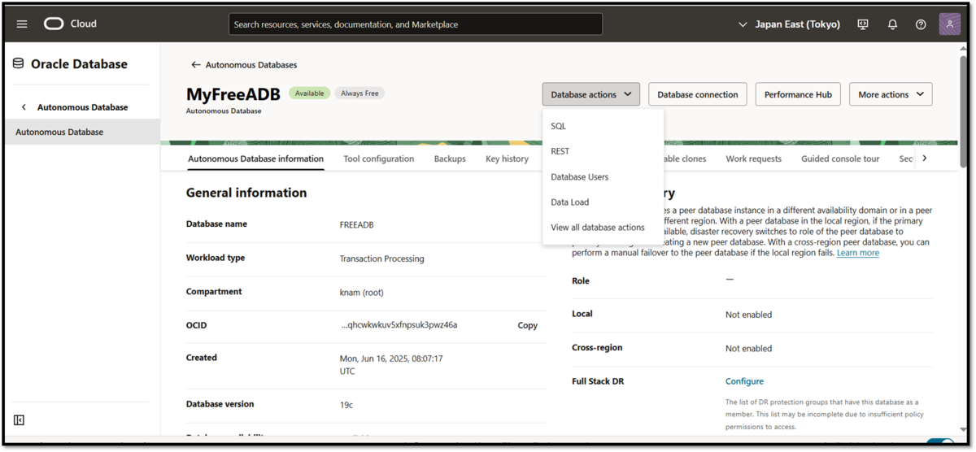976x452 pixels.
Task: Click the Database connection button
Action: [698, 94]
